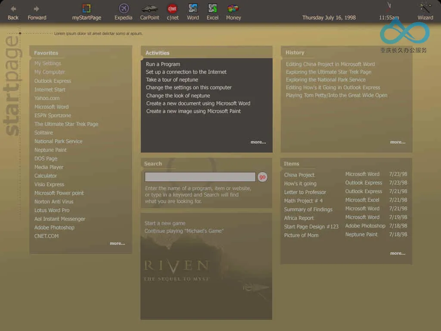Visit Yahoo.com from Favorites

pyautogui.click(x=47, y=98)
